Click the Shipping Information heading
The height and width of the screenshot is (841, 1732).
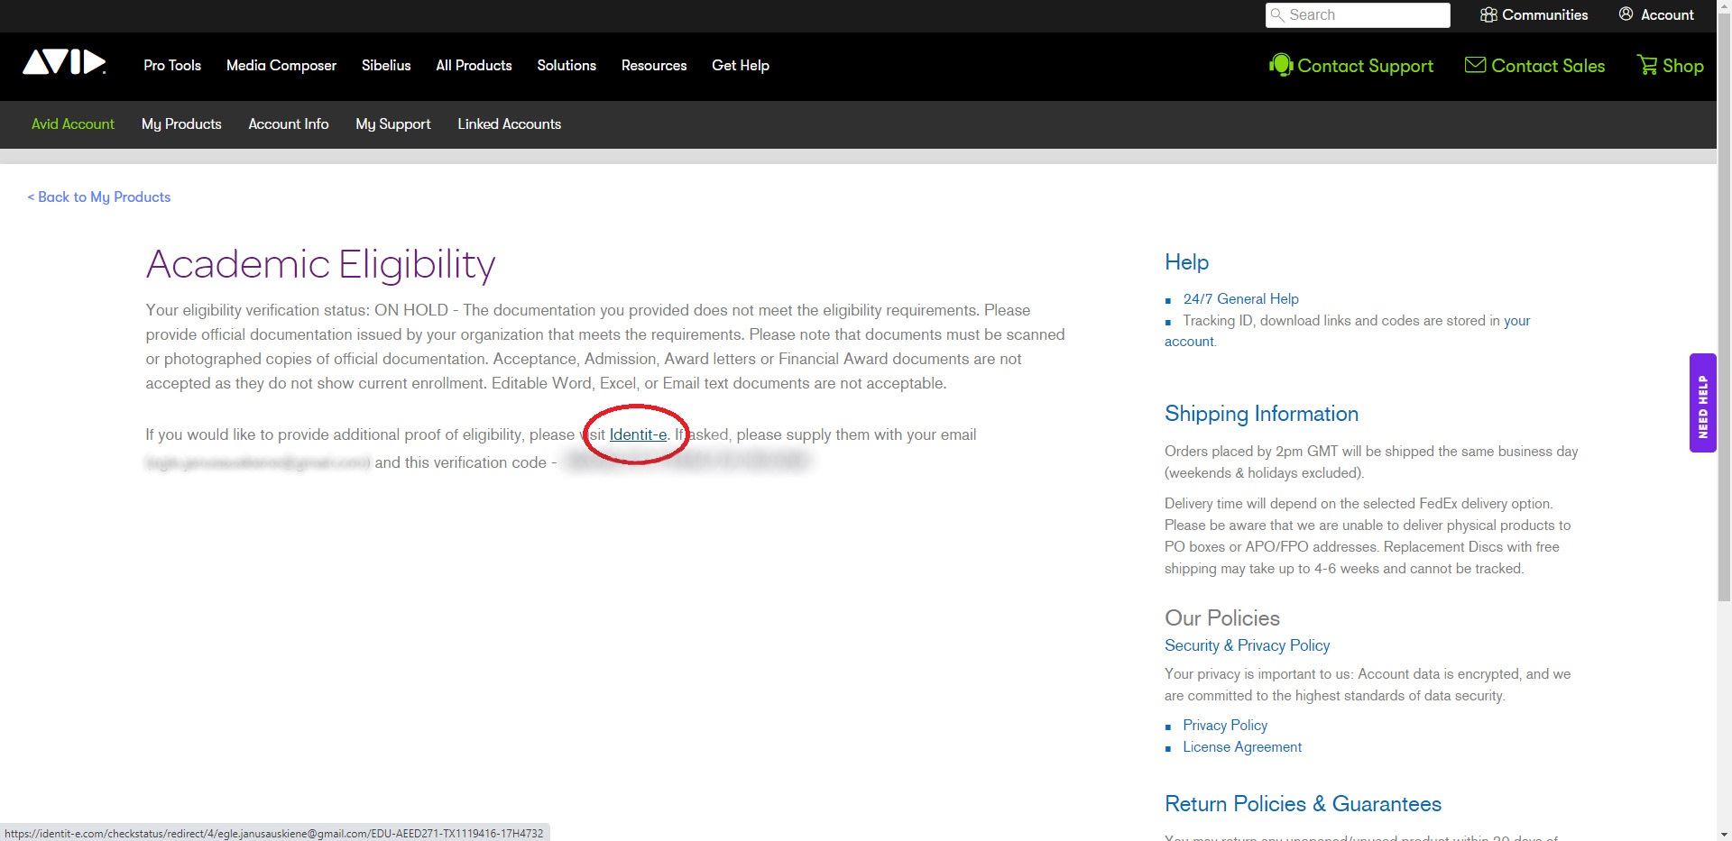(x=1261, y=414)
